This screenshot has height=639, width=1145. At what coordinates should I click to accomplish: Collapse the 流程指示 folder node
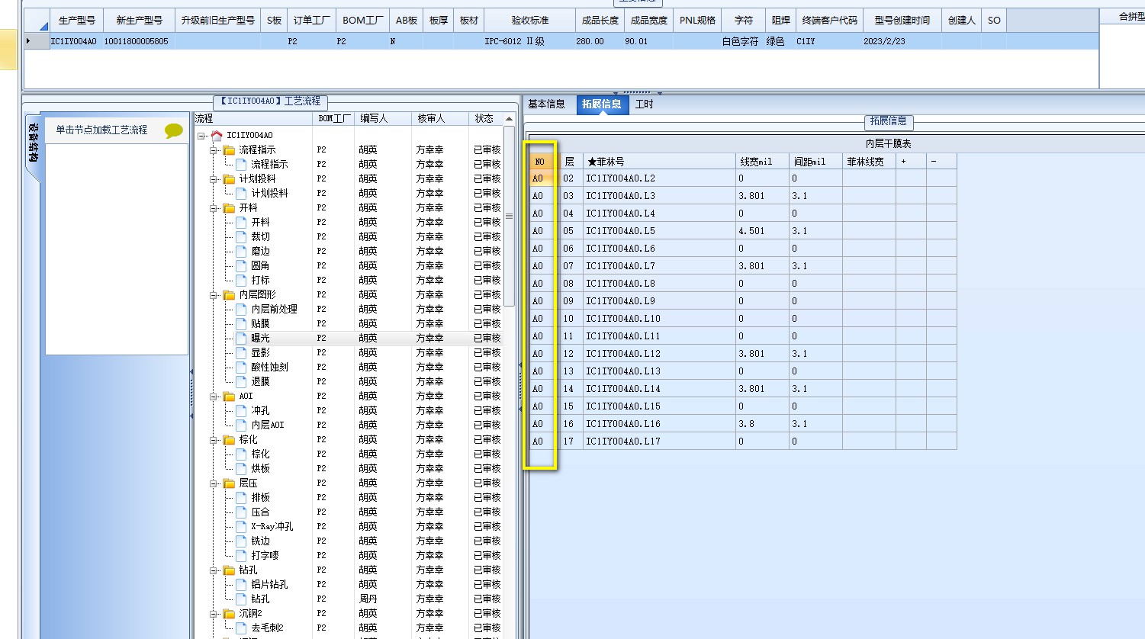pos(214,150)
